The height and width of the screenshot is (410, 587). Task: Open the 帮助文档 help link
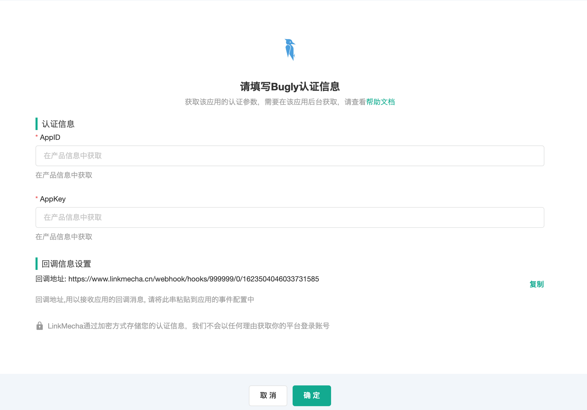[x=380, y=102]
